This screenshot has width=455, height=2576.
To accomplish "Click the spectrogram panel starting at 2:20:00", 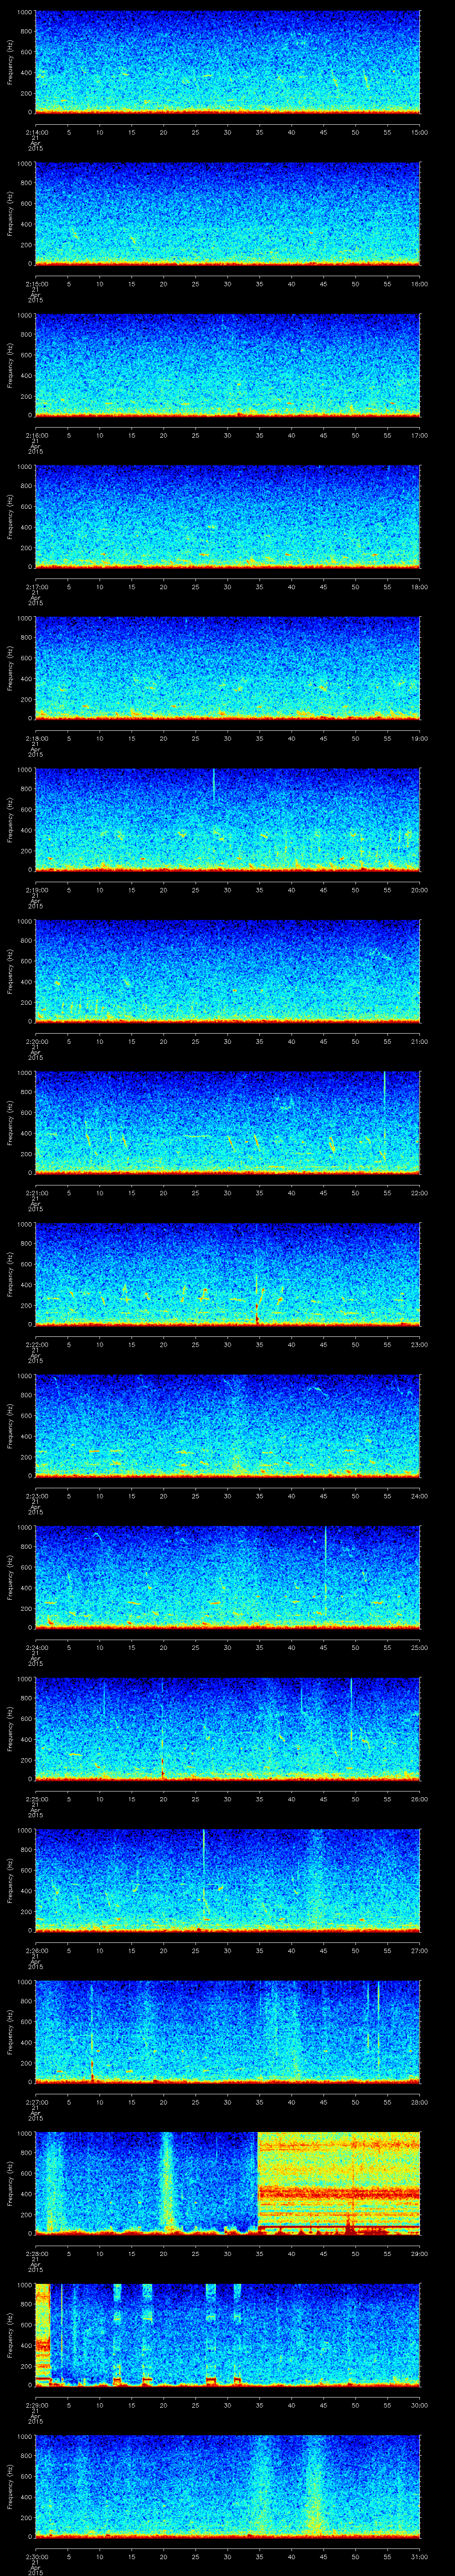I will pos(227,970).
